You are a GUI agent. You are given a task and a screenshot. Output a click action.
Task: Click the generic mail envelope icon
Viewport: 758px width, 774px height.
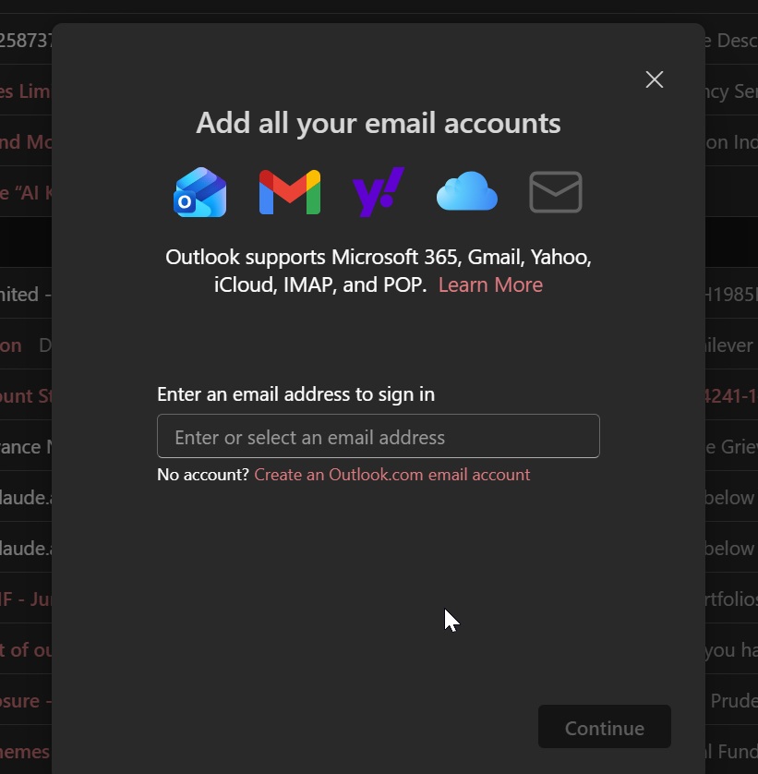pos(556,192)
